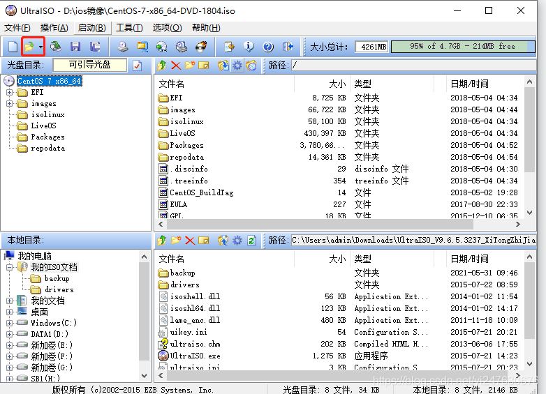Click disc pane Up one folder icon
Image resolution: width=546 pixels, height=394 pixels.
pyautogui.click(x=161, y=66)
